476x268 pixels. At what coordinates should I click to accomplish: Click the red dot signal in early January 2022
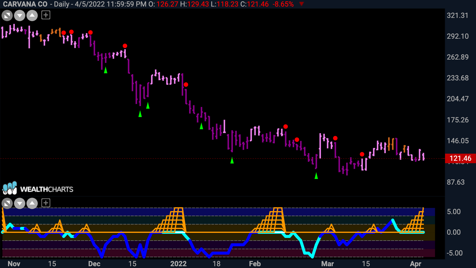pyautogui.click(x=186, y=85)
